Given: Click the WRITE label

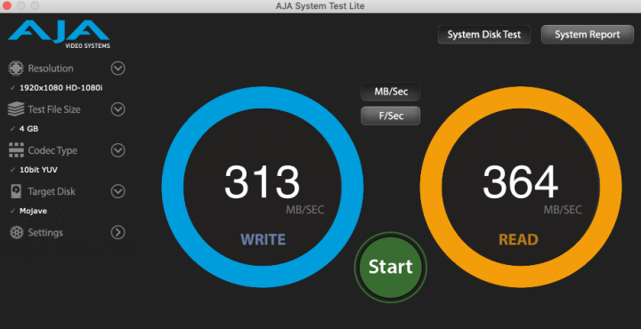Looking at the screenshot, I should click(263, 239).
